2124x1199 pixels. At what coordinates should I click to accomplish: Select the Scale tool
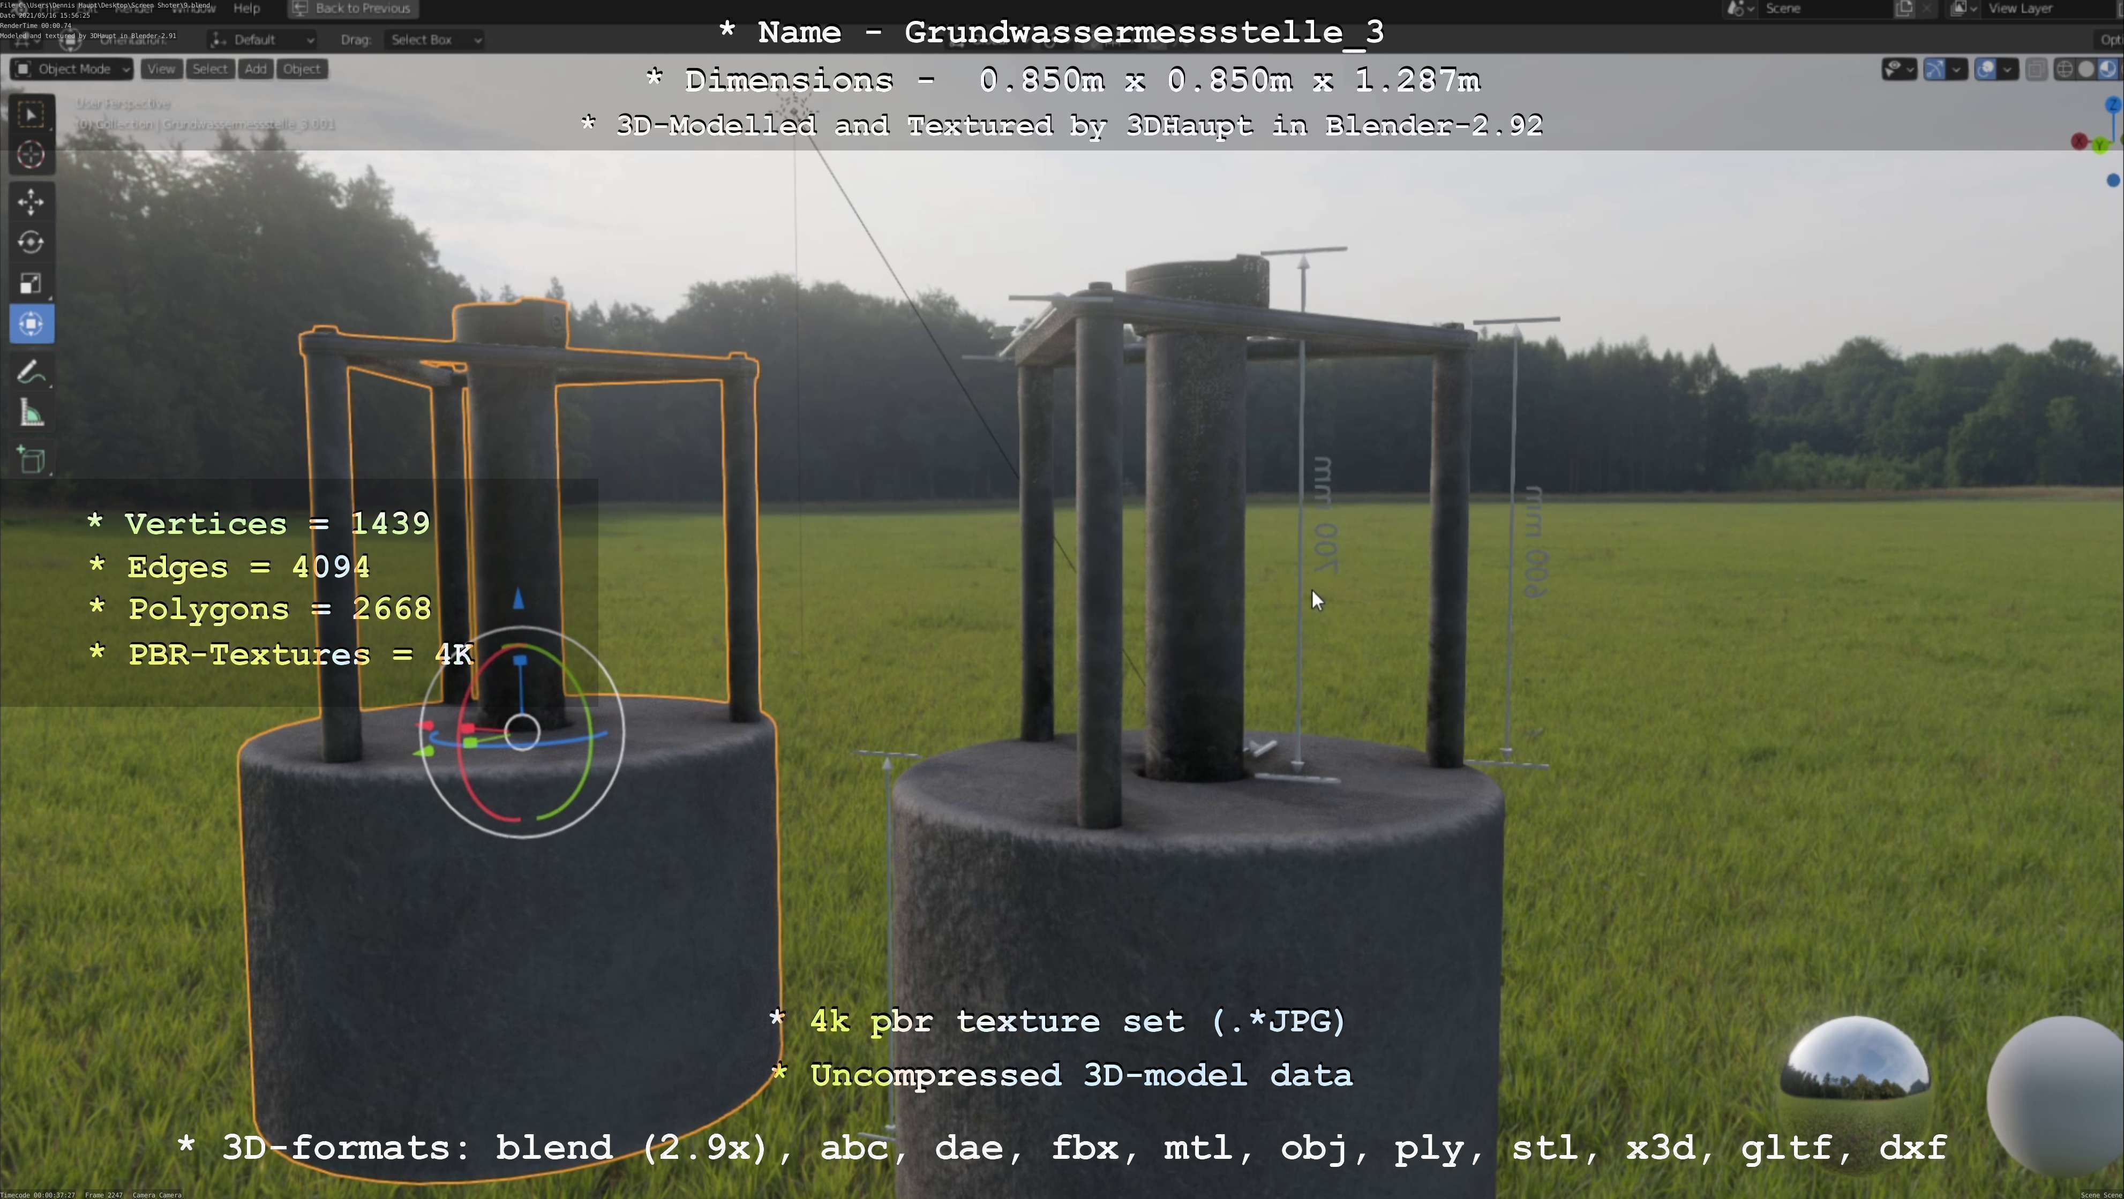31,283
